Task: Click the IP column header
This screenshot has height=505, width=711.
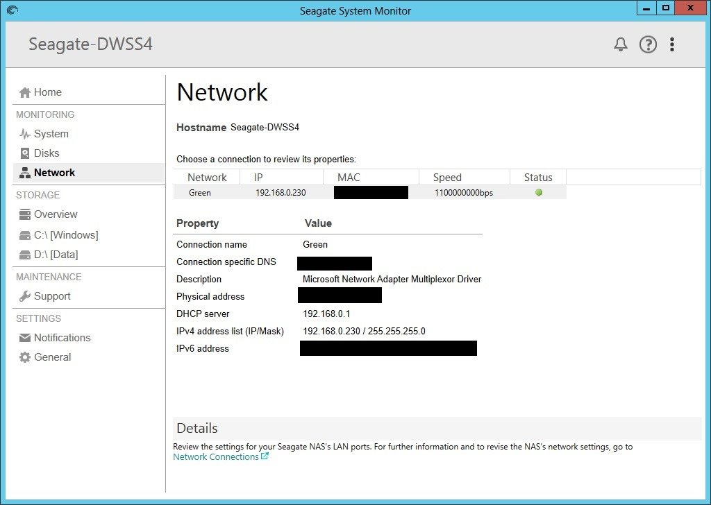Action: [282, 177]
